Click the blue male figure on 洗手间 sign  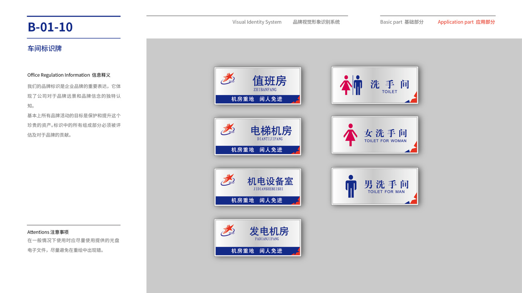pos(358,85)
